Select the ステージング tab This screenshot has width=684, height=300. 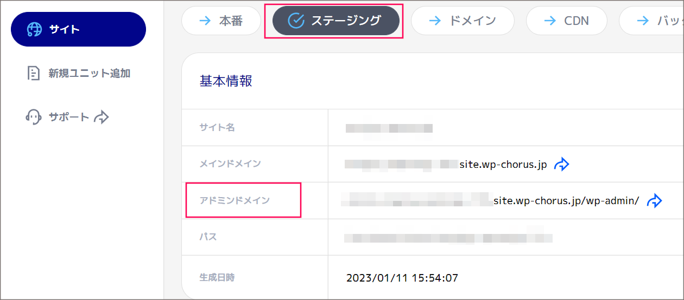tap(335, 21)
